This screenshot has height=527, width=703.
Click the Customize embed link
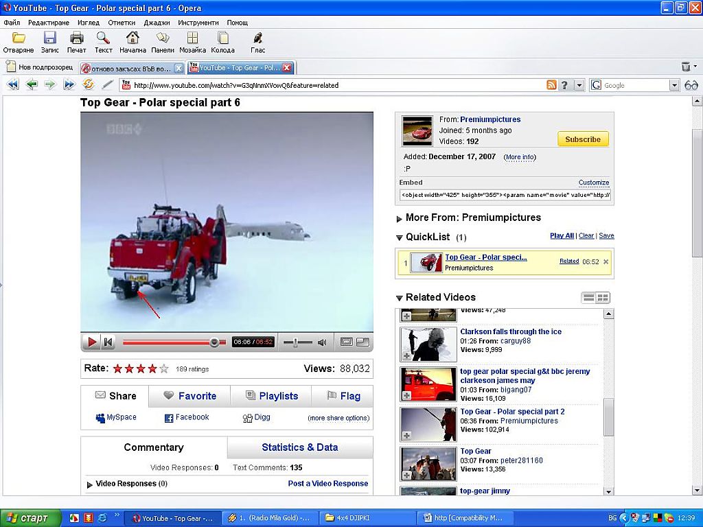[x=594, y=183]
